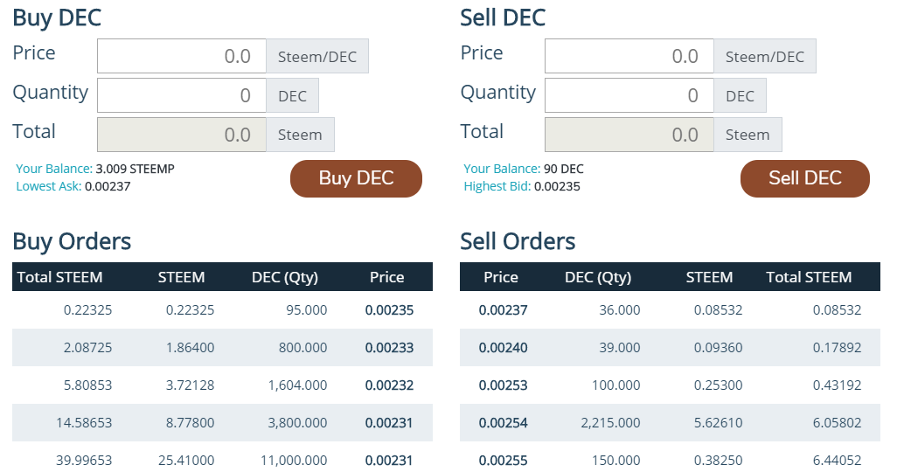This screenshot has height=472, width=897.
Task: Click Sell Orders quantity 100.000
Action: point(616,385)
